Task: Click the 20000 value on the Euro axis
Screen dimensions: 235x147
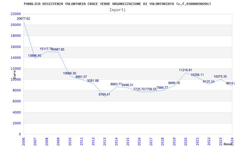Action: 16,25
